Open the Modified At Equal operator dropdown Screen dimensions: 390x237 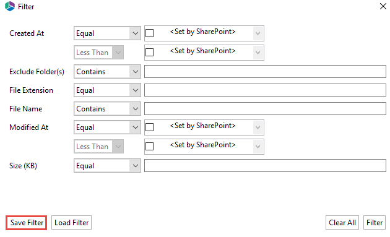point(107,127)
